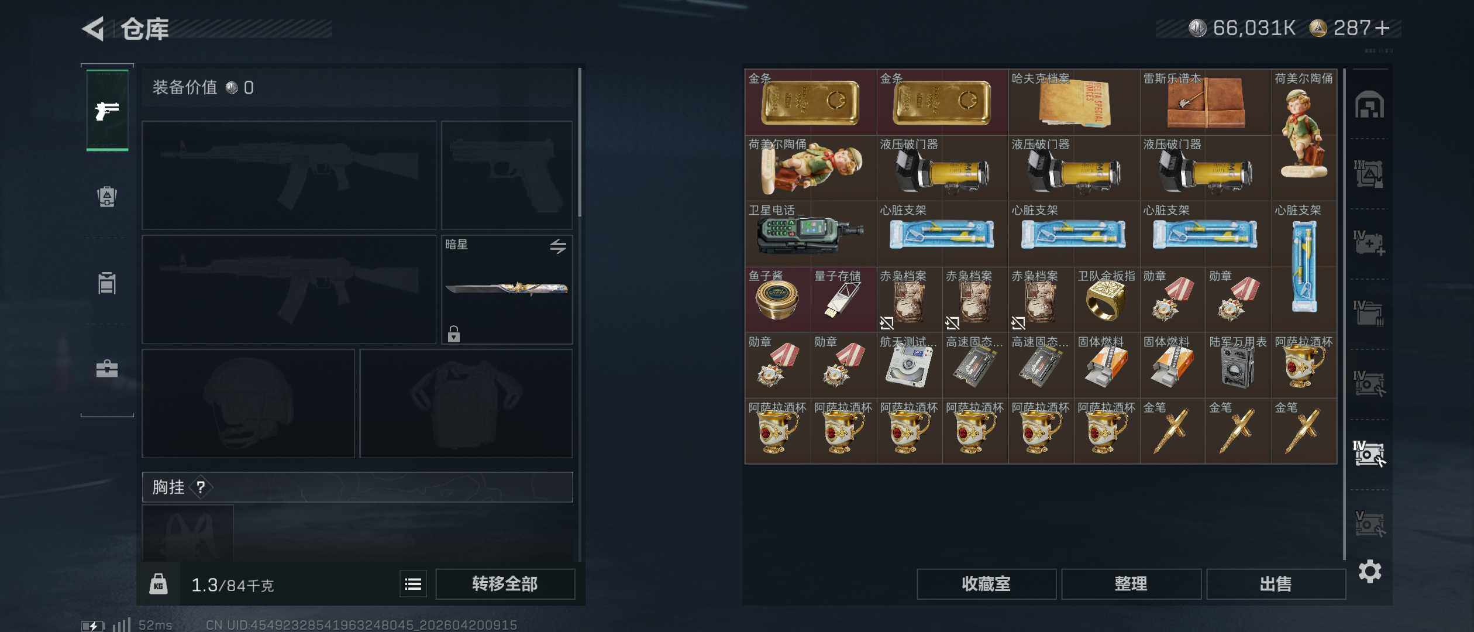This screenshot has height=632, width=1474.
Task: Swap the 暗星 melee weapon
Action: 558,246
